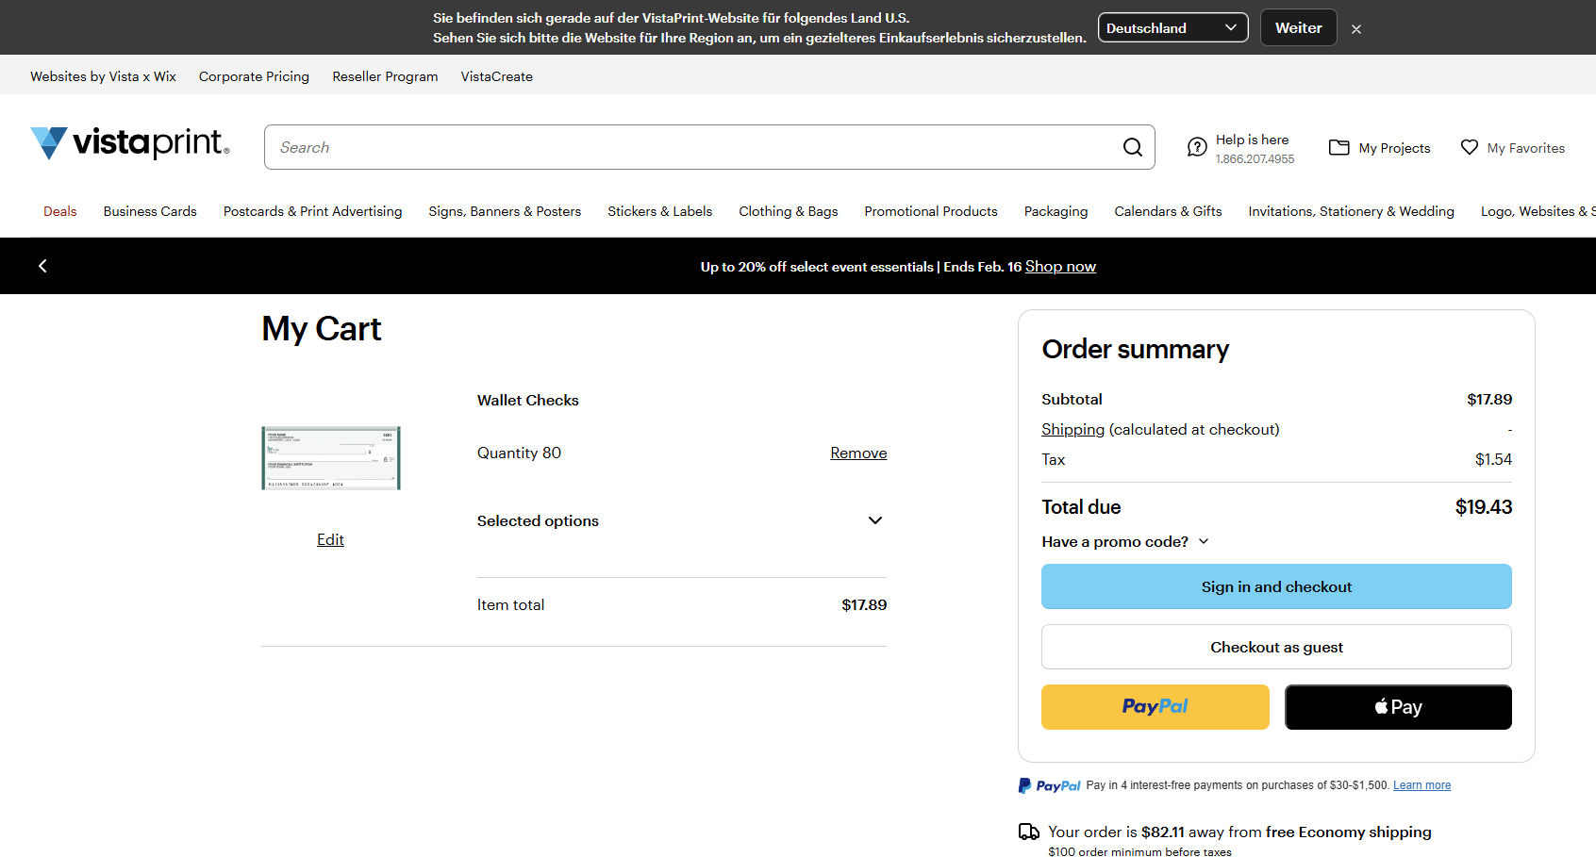Click Sign in and checkout

click(x=1276, y=586)
